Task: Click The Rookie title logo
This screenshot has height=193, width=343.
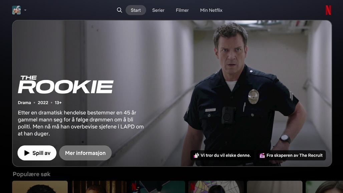Action: coord(66,84)
